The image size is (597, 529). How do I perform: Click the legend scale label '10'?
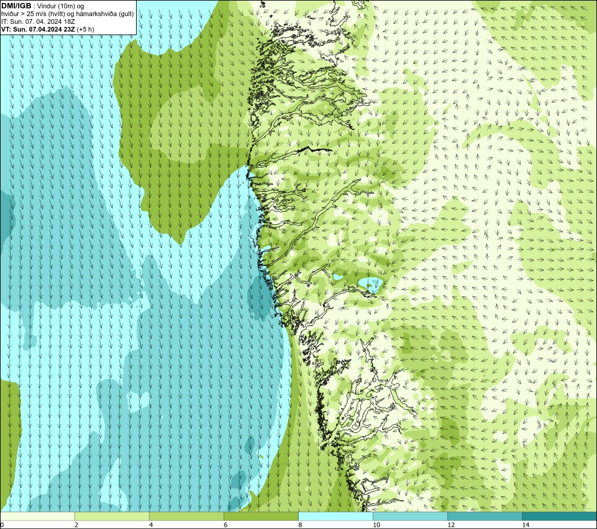[376, 525]
